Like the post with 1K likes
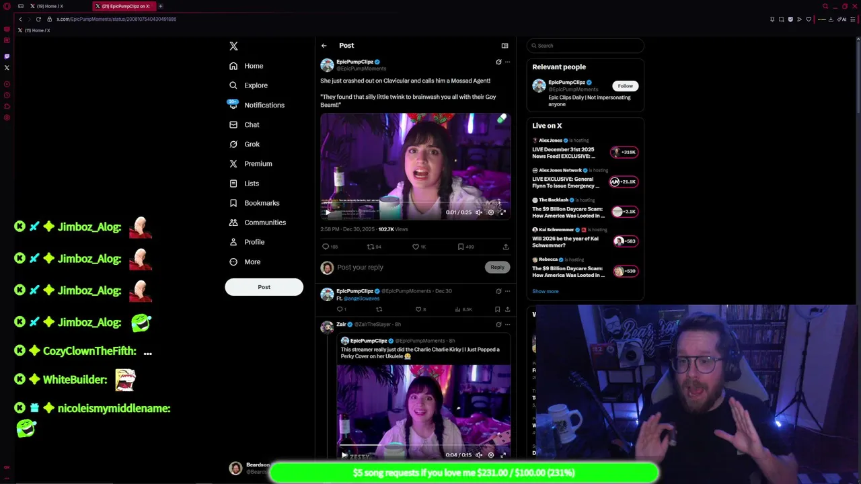The width and height of the screenshot is (861, 484). [x=419, y=247]
